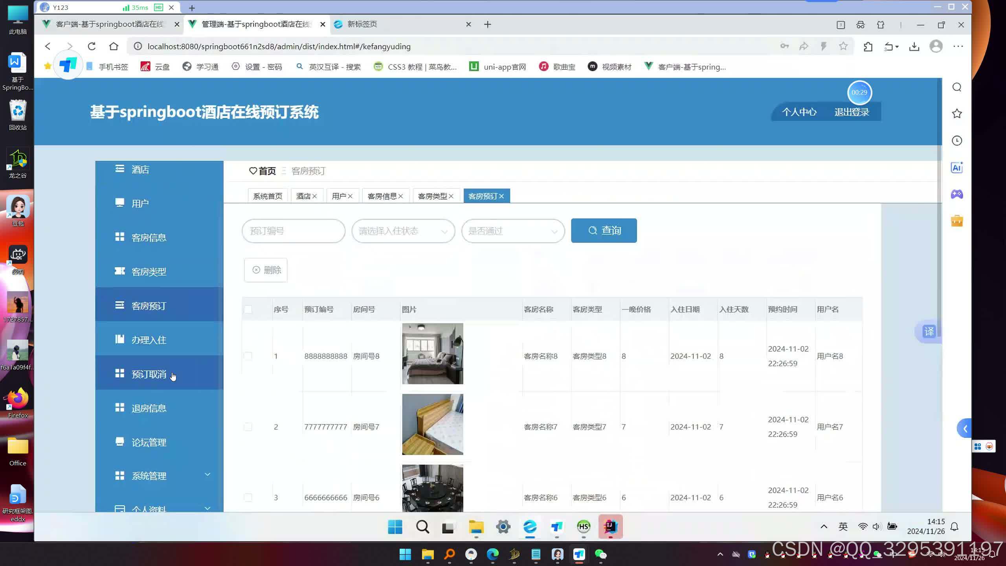1006x566 pixels.
Task: Open Windows Start in inner taskbar
Action: [x=395, y=527]
